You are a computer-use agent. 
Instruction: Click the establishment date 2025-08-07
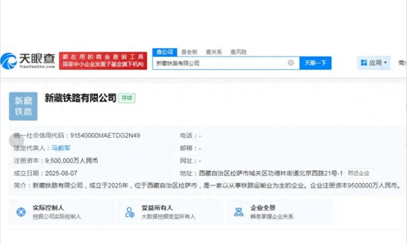coord(61,173)
